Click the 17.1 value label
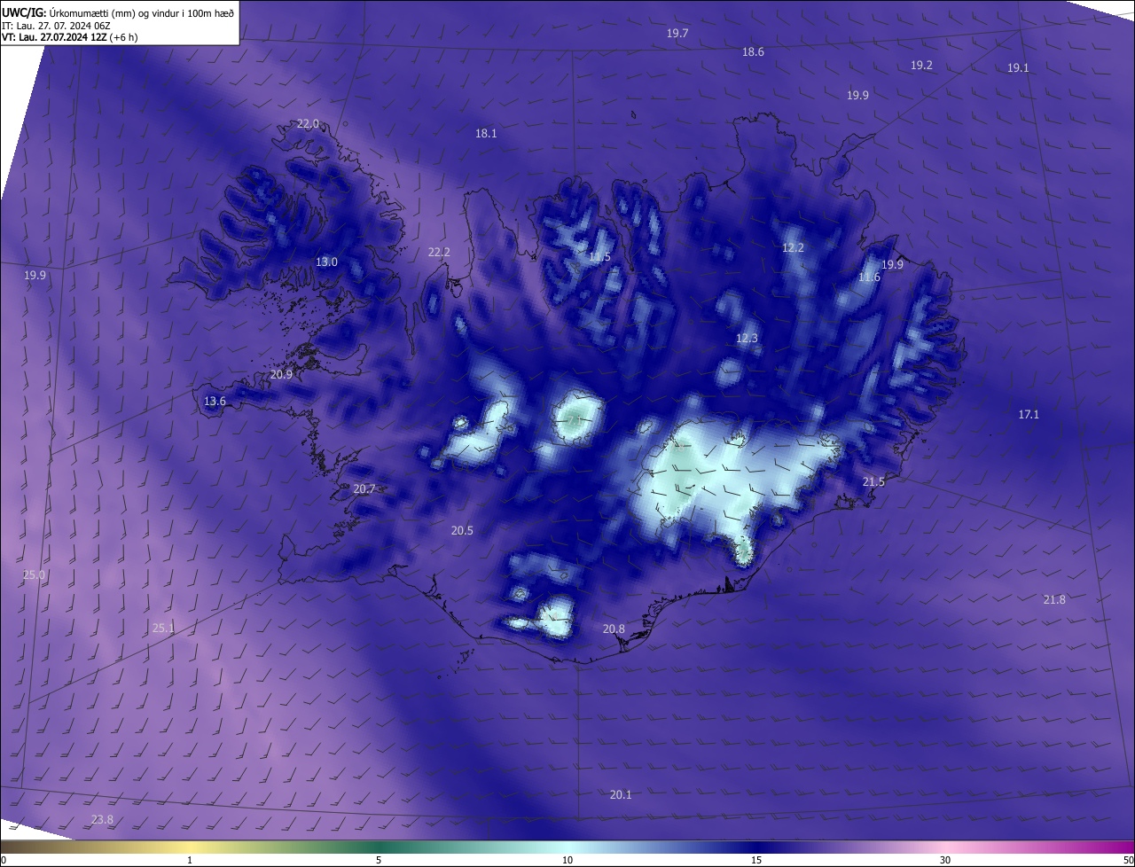 click(x=1029, y=415)
